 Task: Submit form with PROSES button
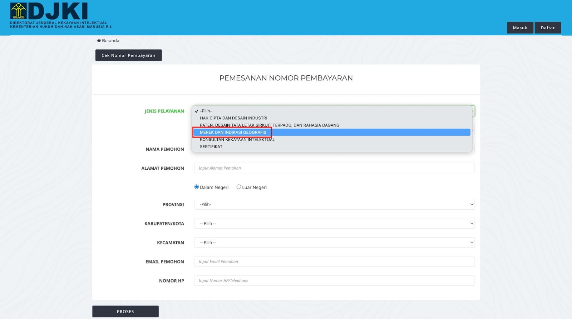point(125,311)
